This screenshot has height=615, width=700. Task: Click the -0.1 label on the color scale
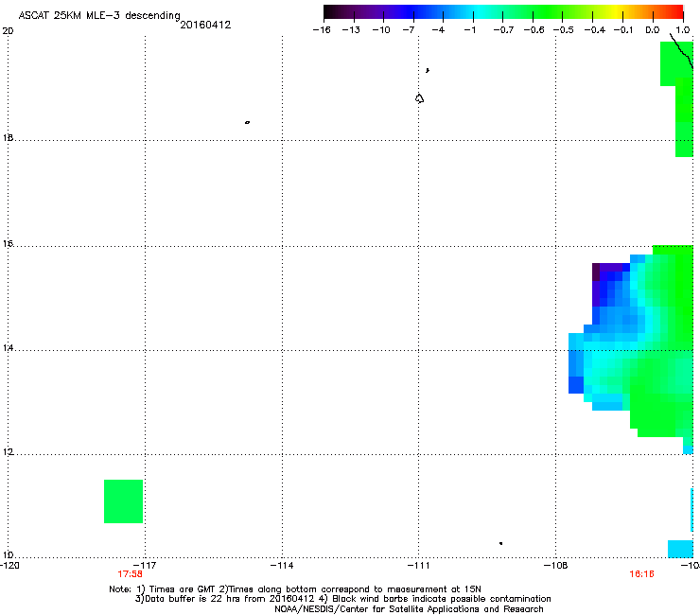(623, 30)
